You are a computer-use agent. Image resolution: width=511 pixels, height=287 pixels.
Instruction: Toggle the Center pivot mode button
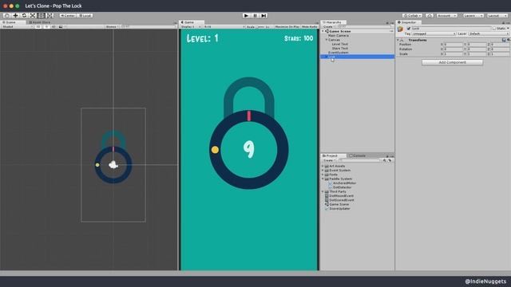[x=68, y=16]
